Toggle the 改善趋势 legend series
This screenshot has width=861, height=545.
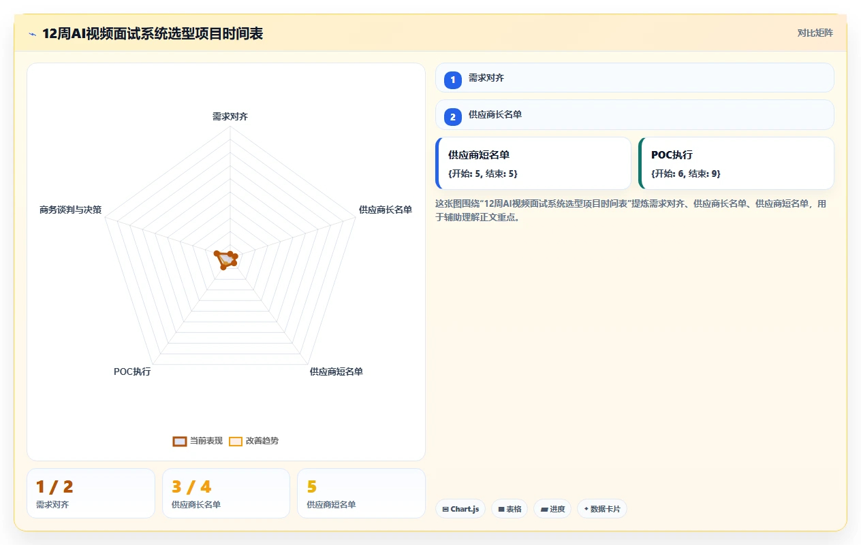(x=253, y=441)
